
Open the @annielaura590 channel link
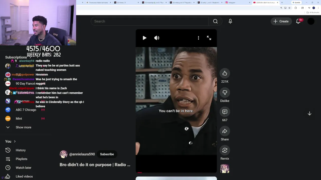82,154
